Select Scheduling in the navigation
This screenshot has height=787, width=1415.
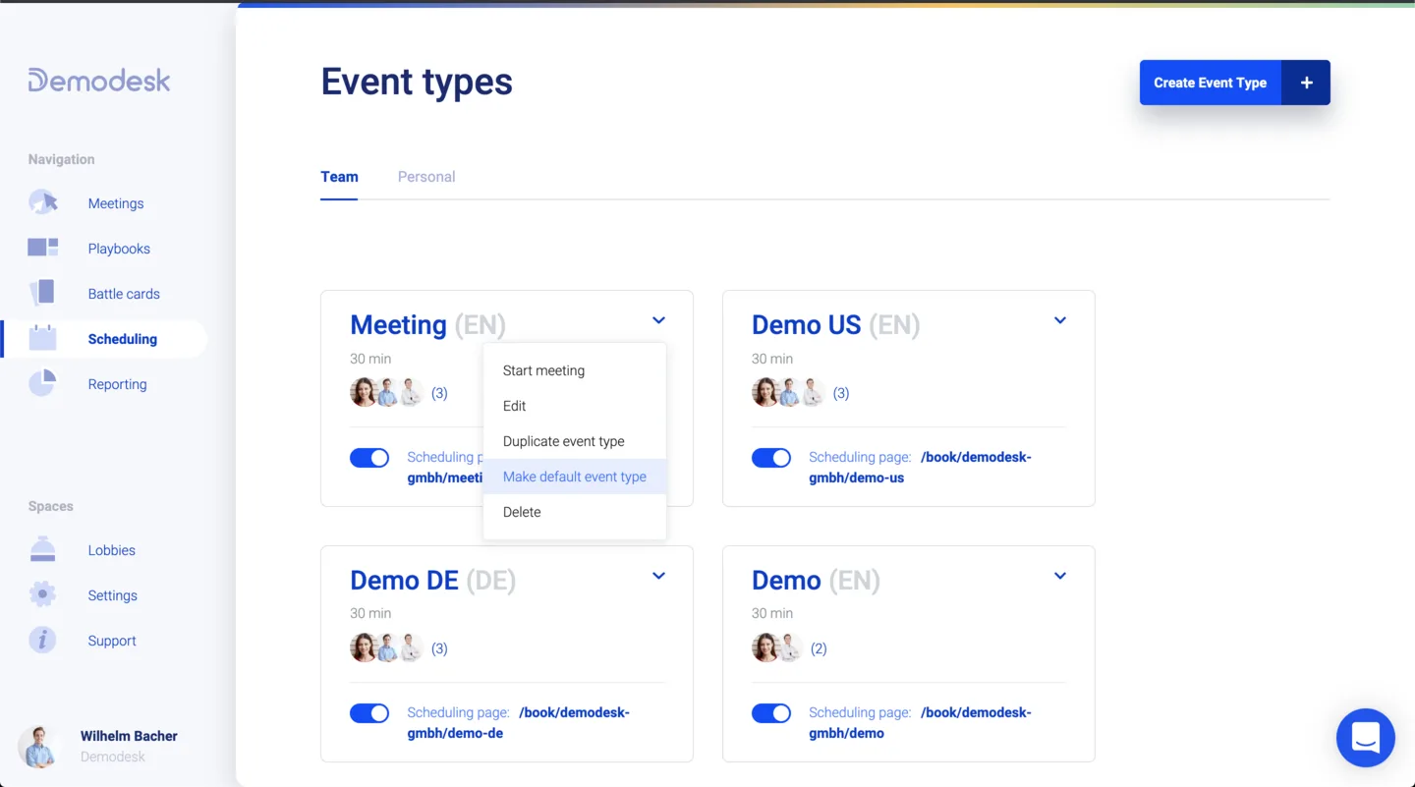123,339
